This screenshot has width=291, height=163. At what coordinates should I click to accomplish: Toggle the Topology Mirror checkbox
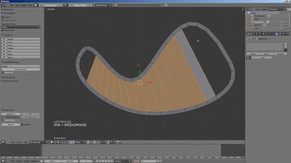(x=3, y=20)
